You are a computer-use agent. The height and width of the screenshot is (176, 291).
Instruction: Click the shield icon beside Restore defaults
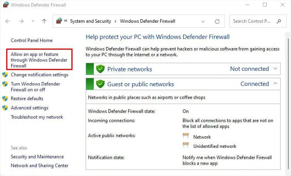click(x=5, y=99)
